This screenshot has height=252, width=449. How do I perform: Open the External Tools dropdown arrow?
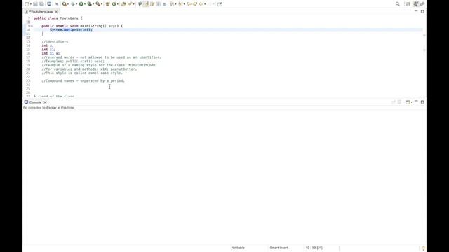[x=102, y=4]
